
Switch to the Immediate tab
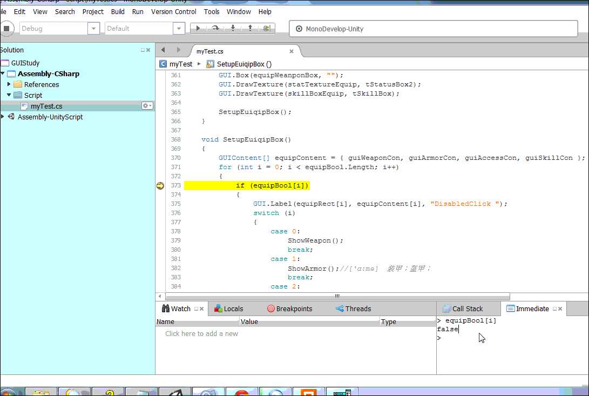(x=528, y=309)
